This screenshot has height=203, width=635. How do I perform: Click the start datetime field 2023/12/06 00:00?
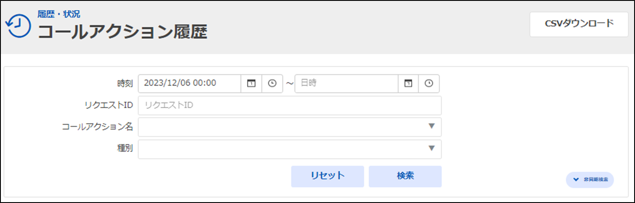pyautogui.click(x=190, y=84)
